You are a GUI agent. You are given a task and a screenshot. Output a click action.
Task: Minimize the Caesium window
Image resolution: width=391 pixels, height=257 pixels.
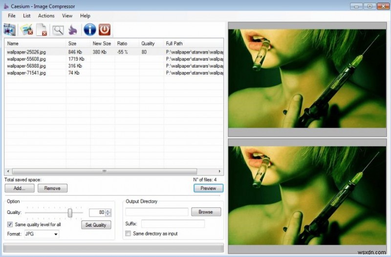coord(357,6)
